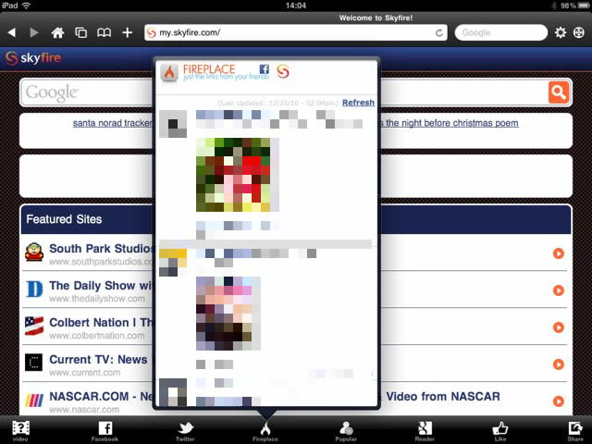Open Facebook in bottom toolbar
This screenshot has width=592, height=444.
point(105,431)
